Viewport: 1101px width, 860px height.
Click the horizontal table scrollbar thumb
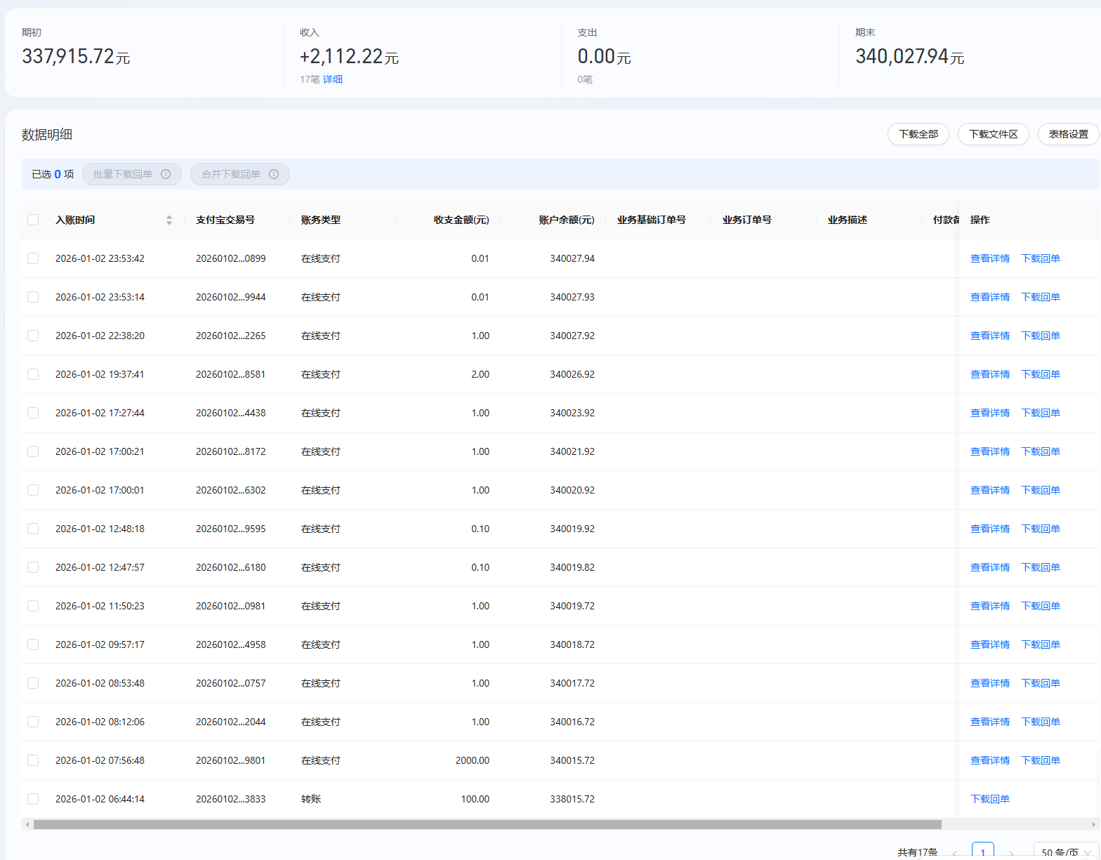[487, 825]
